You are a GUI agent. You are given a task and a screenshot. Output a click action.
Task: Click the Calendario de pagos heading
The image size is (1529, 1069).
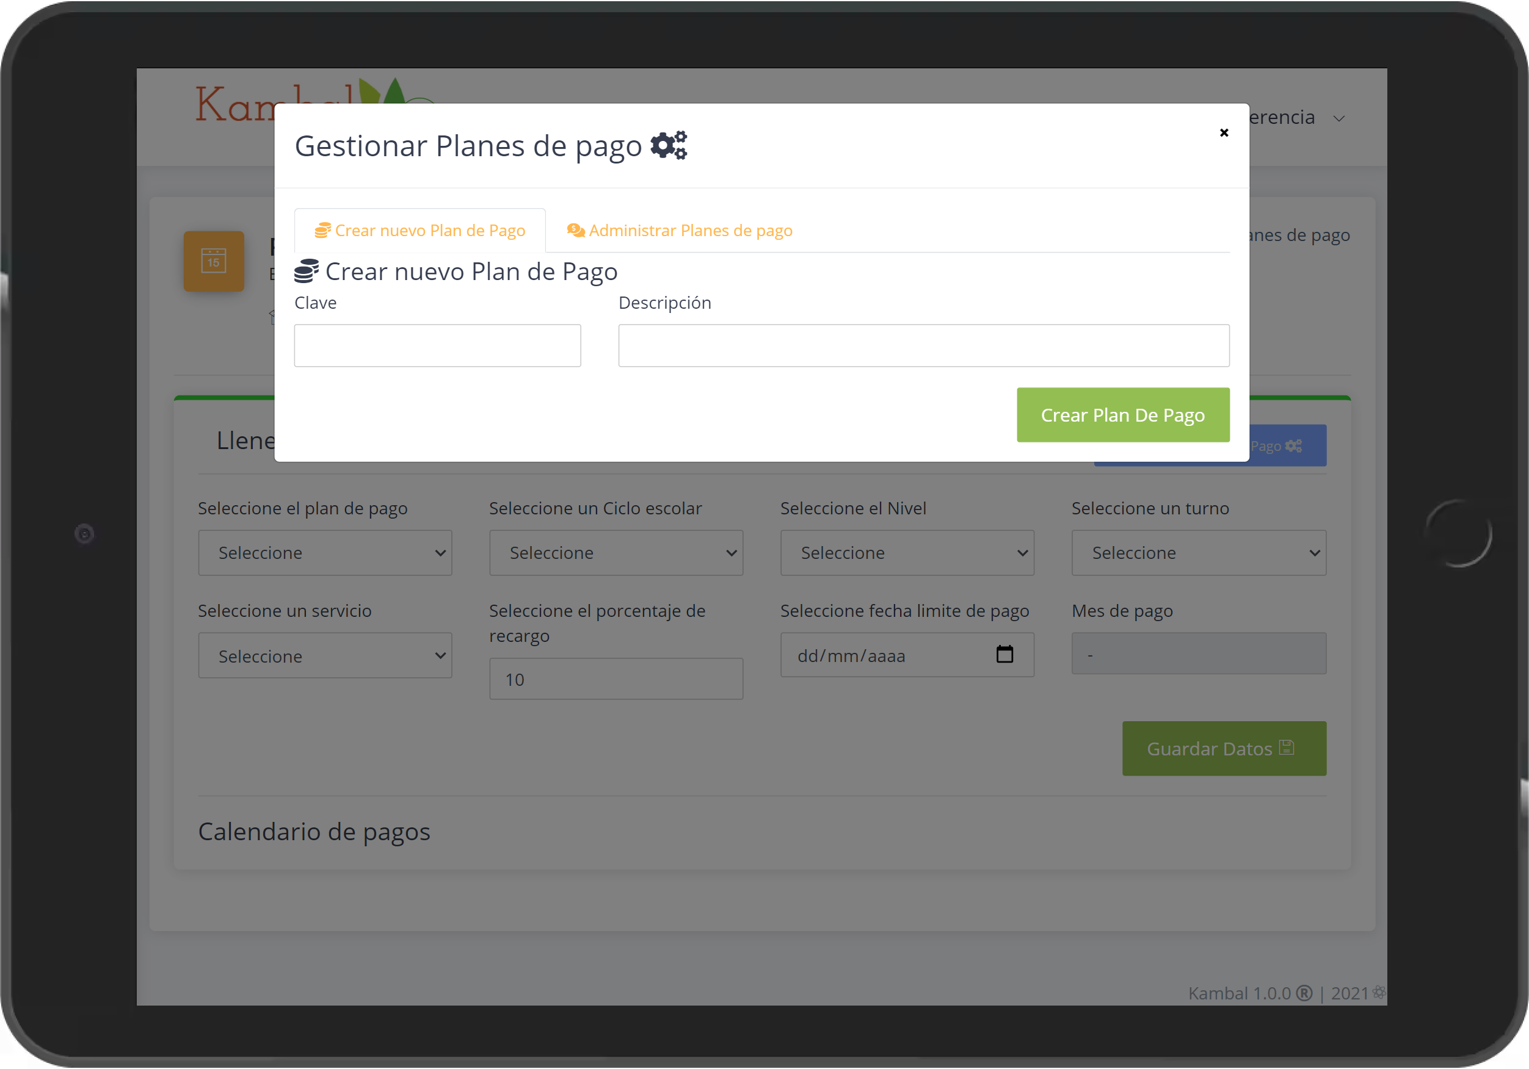(x=314, y=832)
